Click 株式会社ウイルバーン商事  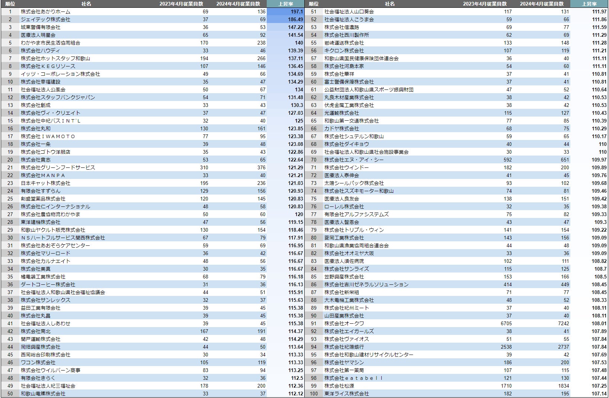point(51,370)
